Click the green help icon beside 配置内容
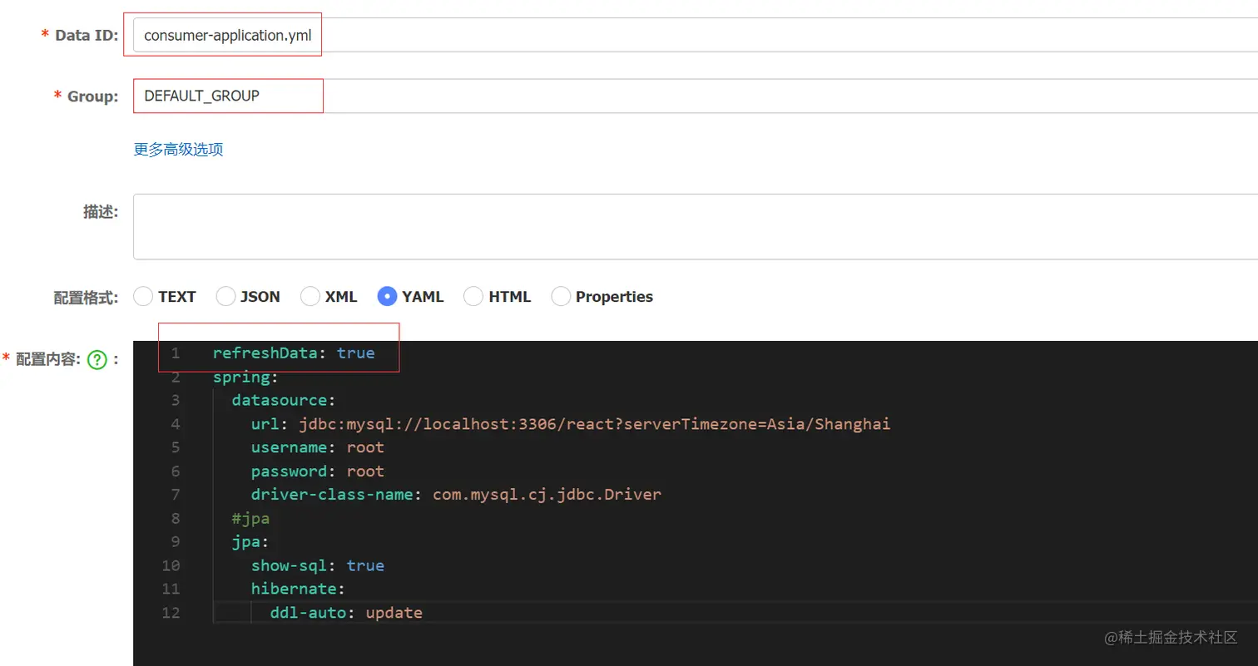Viewport: 1258px width, 666px height. click(x=97, y=360)
